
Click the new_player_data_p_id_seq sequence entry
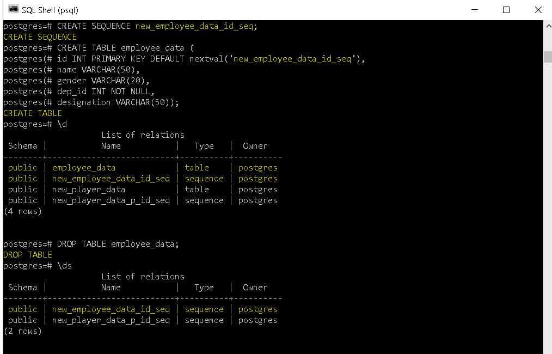(x=111, y=200)
